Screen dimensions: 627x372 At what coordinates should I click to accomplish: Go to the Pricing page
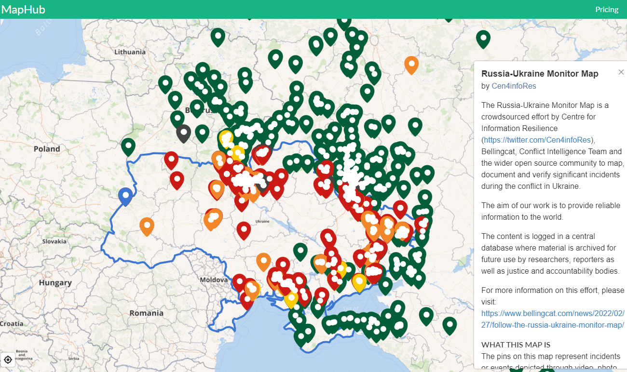point(607,9)
